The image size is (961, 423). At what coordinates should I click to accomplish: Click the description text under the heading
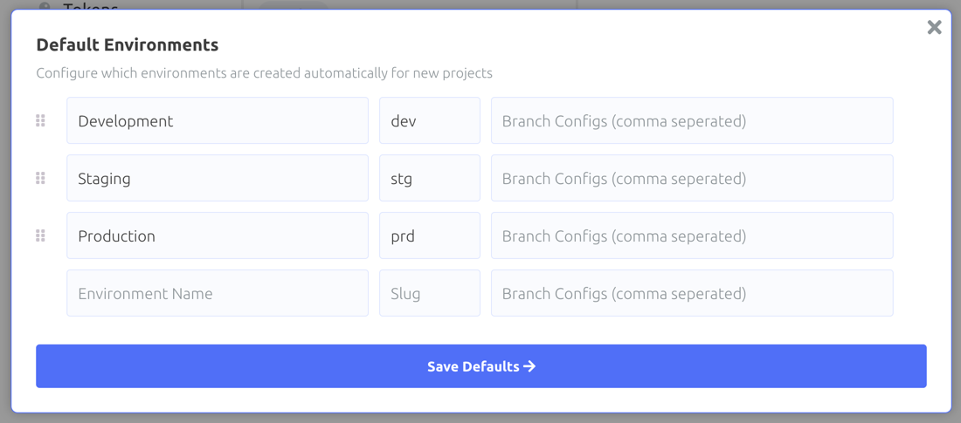tap(264, 73)
